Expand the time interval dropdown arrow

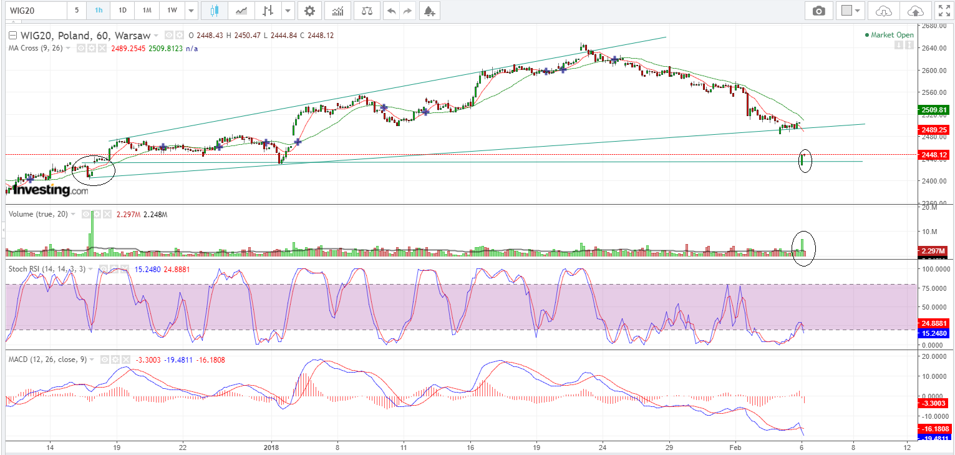tap(191, 11)
